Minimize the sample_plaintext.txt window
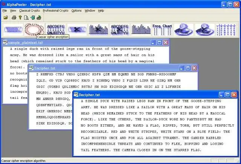This screenshot has width=241, height=164. point(153,43)
